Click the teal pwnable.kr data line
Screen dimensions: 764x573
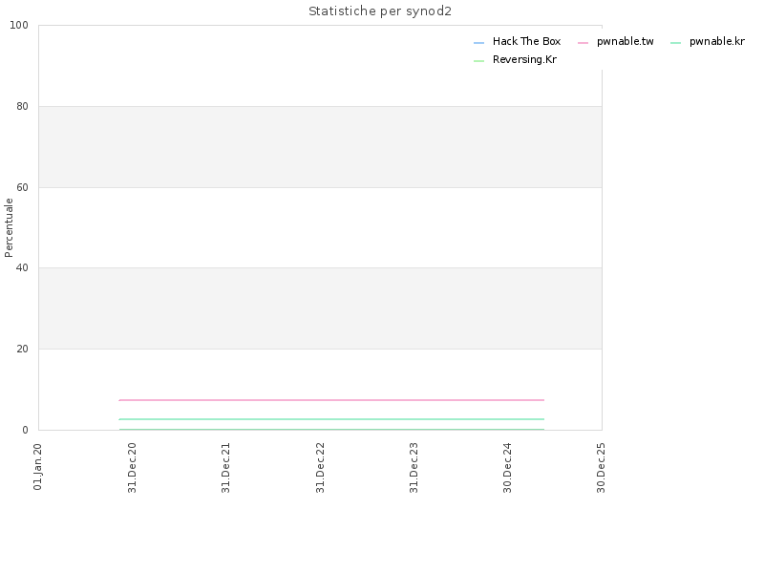[x=331, y=419]
